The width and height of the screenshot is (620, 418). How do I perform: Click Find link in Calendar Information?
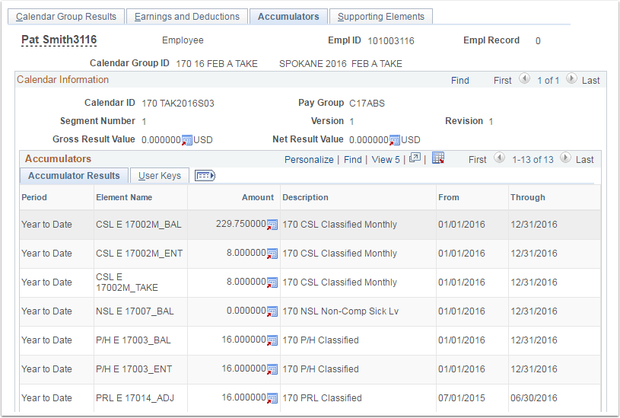pyautogui.click(x=459, y=81)
